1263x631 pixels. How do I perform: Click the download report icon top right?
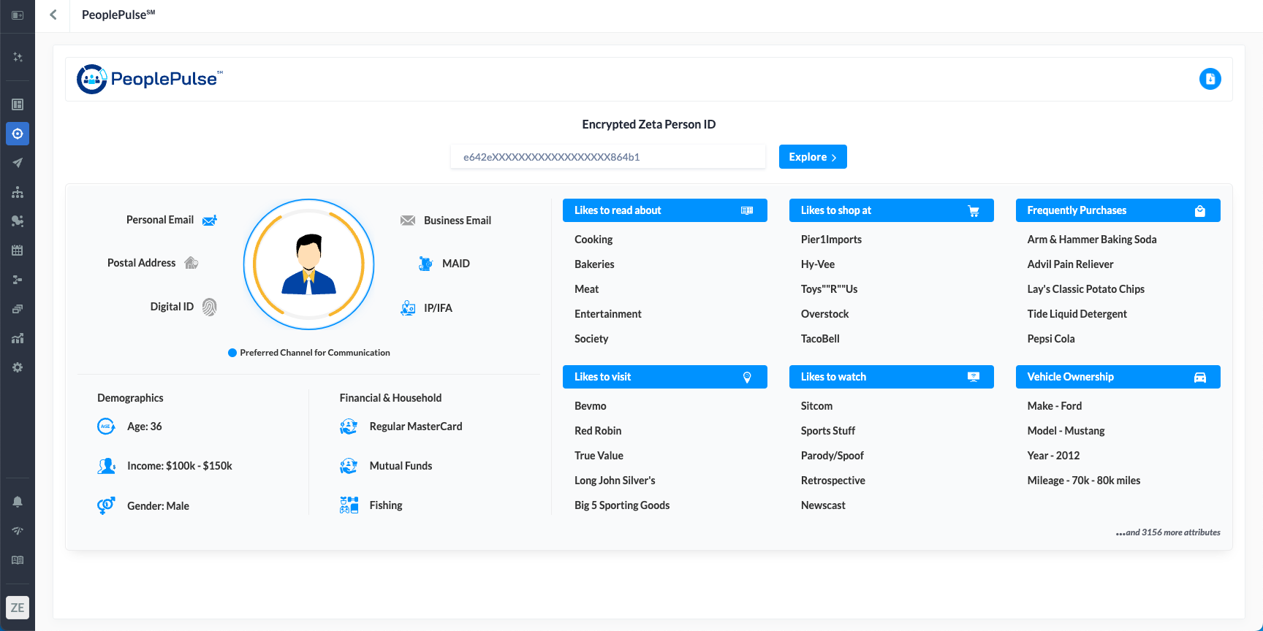tap(1210, 79)
